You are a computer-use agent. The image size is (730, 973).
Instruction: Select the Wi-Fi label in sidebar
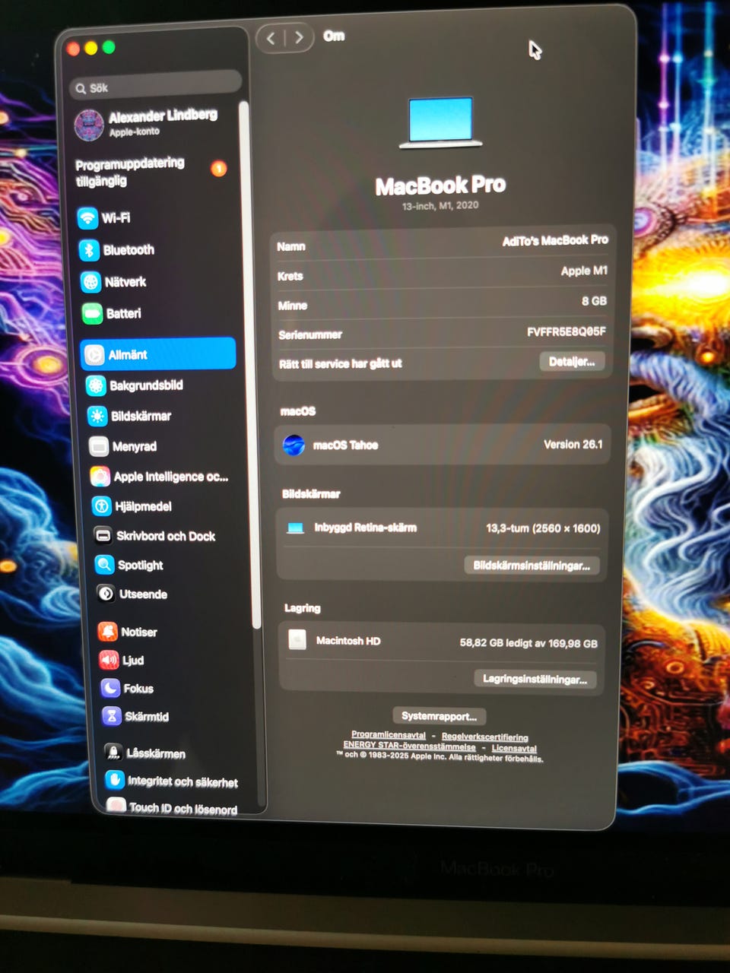point(116,218)
